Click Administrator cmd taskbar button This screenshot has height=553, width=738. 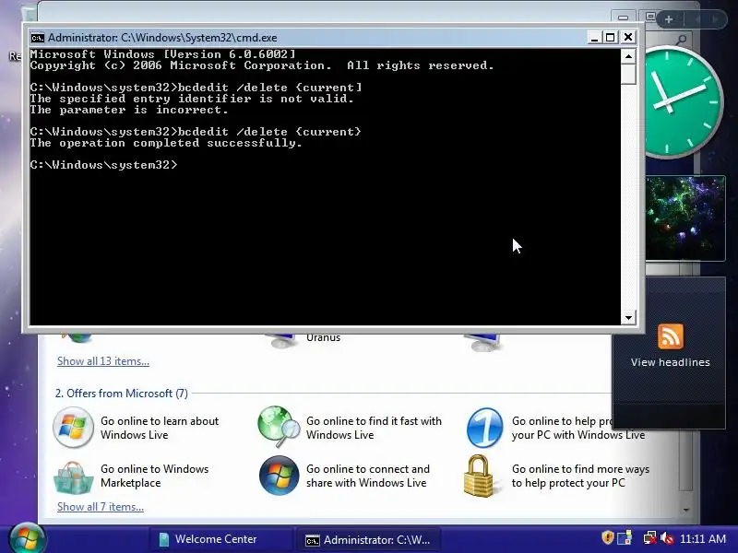point(368,539)
